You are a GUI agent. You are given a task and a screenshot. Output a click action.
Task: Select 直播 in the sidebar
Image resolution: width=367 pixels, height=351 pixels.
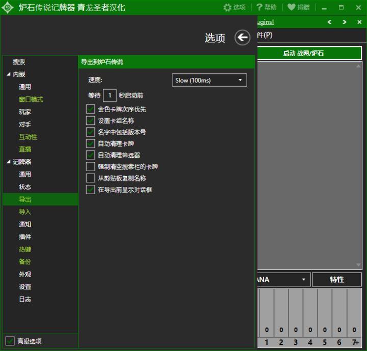[25, 149]
